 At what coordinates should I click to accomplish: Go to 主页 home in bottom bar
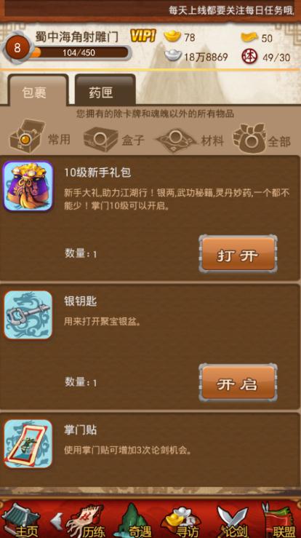tap(20, 521)
